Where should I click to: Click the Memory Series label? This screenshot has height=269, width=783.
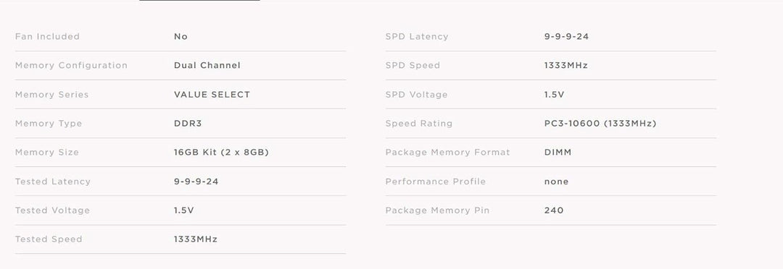52,95
